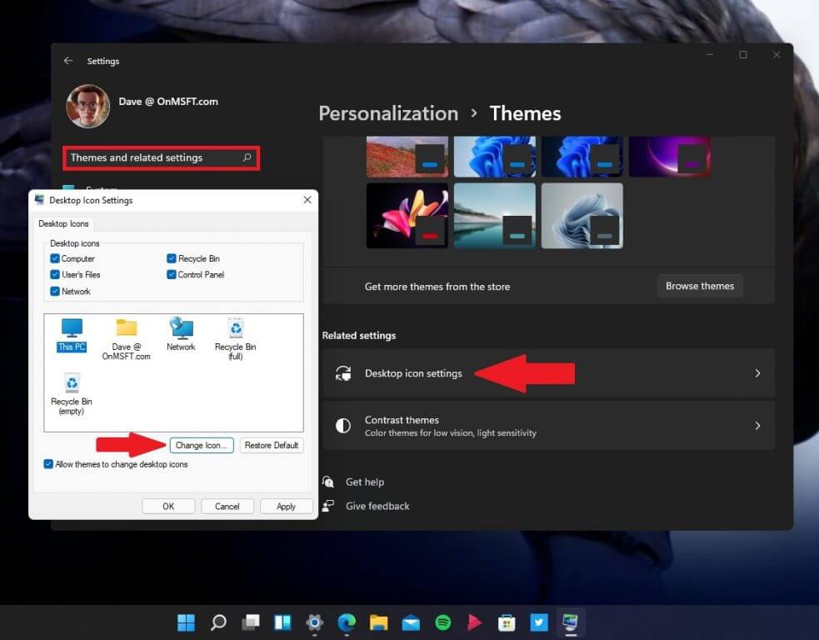The image size is (819, 640).
Task: Uncheck Allow themes to change desktop icons
Action: [x=48, y=463]
